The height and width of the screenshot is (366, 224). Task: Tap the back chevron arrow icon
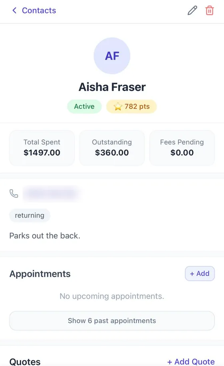pos(14,10)
